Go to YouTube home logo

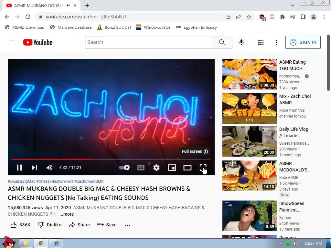38,42
